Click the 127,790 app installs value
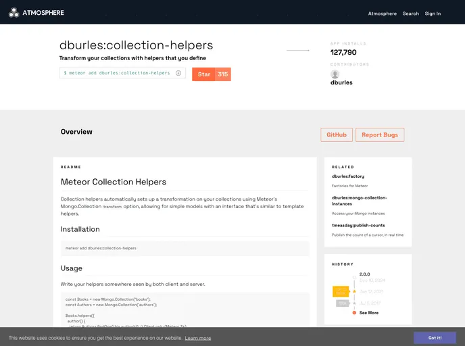 (x=343, y=53)
